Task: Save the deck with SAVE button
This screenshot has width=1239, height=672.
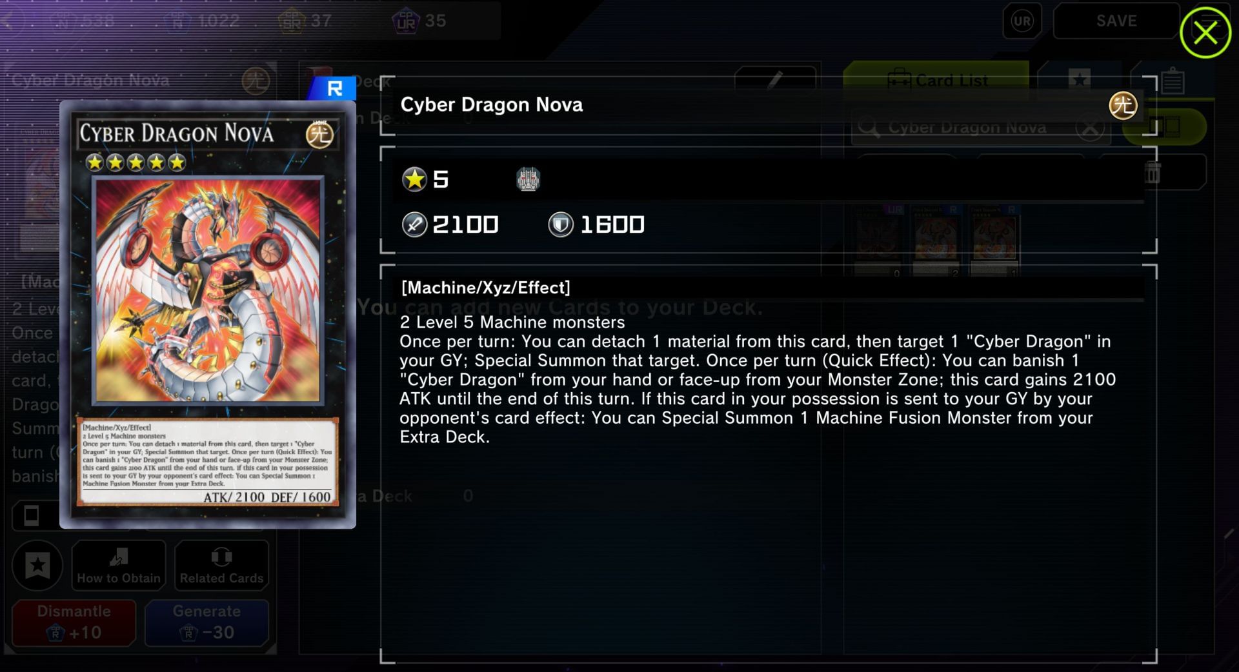Action: point(1116,21)
